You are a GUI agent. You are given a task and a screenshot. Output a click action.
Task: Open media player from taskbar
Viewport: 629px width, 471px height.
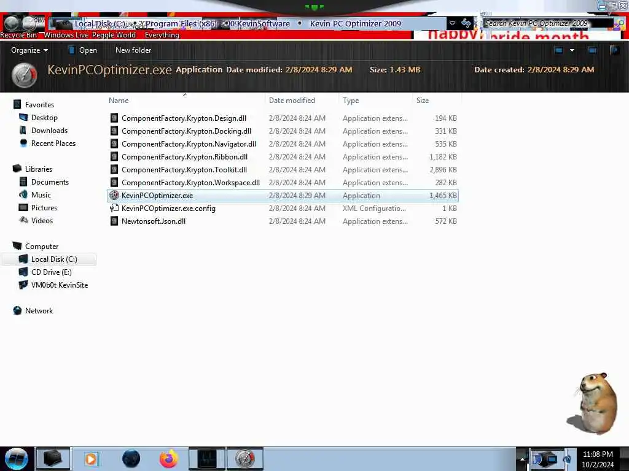[x=91, y=459]
